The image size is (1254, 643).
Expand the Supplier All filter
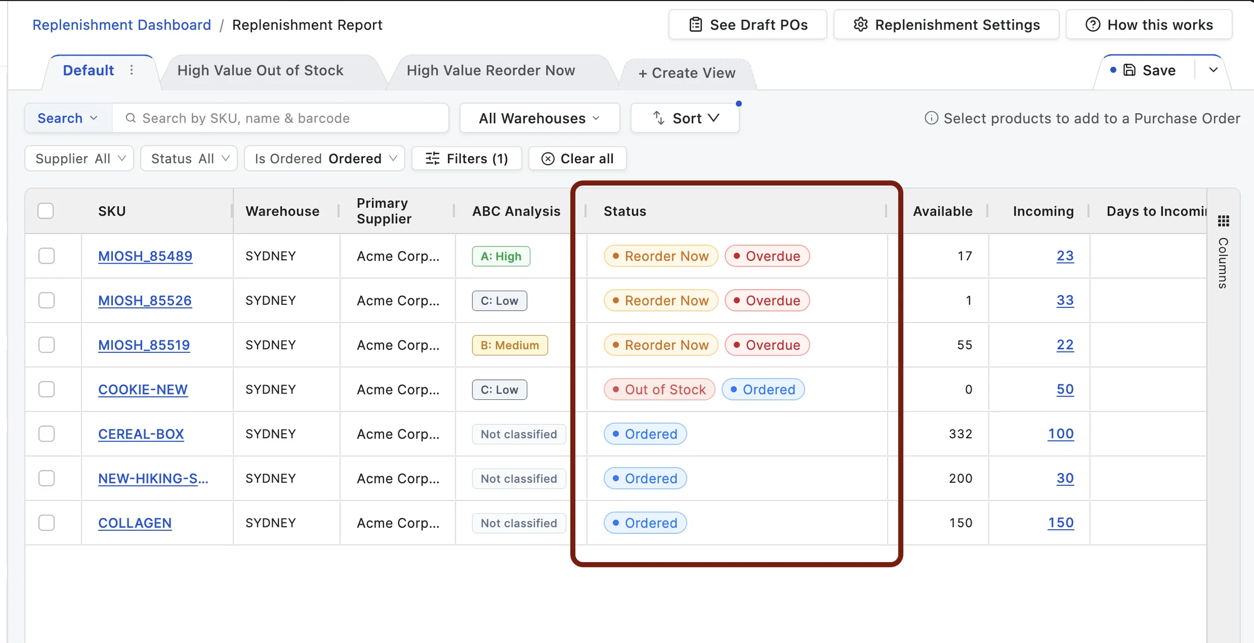(x=79, y=158)
